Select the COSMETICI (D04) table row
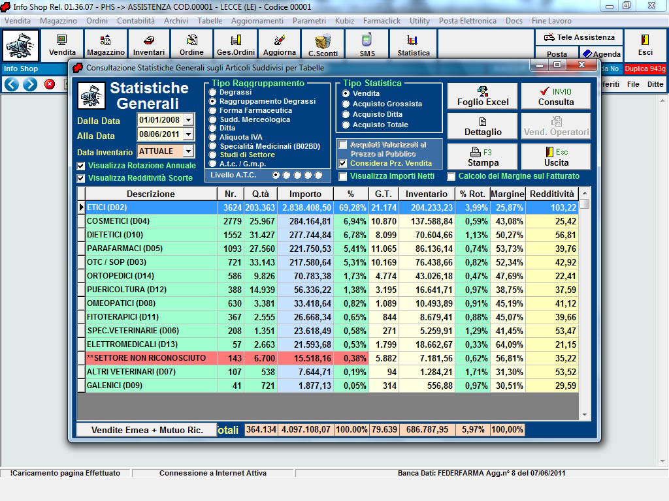Image resolution: width=669 pixels, height=501 pixels. [x=150, y=221]
